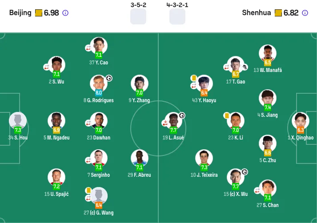Open the Beijing team link
Viewport: 317px width, 223px height.
point(20,13)
